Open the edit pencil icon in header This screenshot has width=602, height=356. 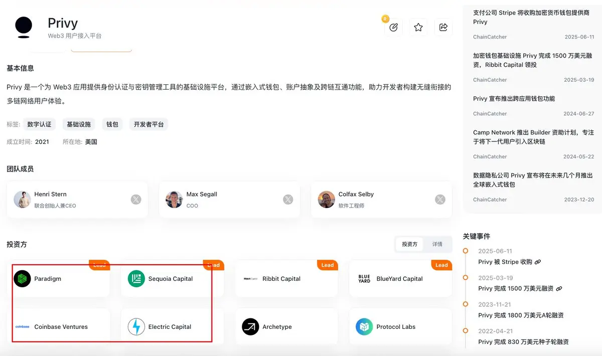(x=393, y=28)
